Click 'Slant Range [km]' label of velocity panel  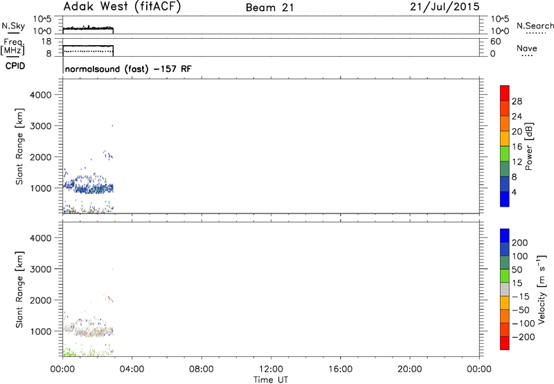click(19, 290)
